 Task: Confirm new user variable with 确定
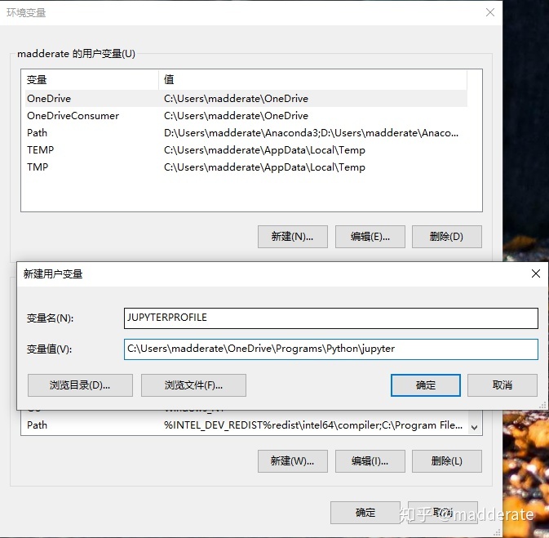coord(425,385)
